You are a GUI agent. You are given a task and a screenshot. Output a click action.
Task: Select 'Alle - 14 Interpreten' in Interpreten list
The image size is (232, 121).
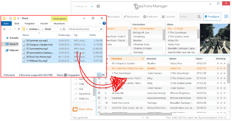pyautogui.click(x=147, y=29)
